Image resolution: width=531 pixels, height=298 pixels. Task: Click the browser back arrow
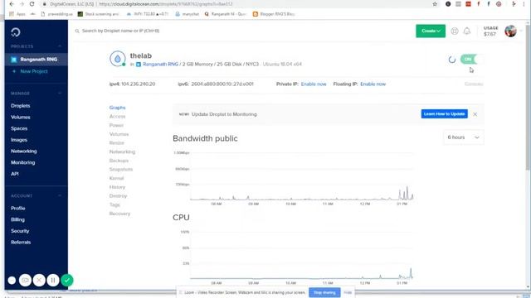click(x=12, y=4)
